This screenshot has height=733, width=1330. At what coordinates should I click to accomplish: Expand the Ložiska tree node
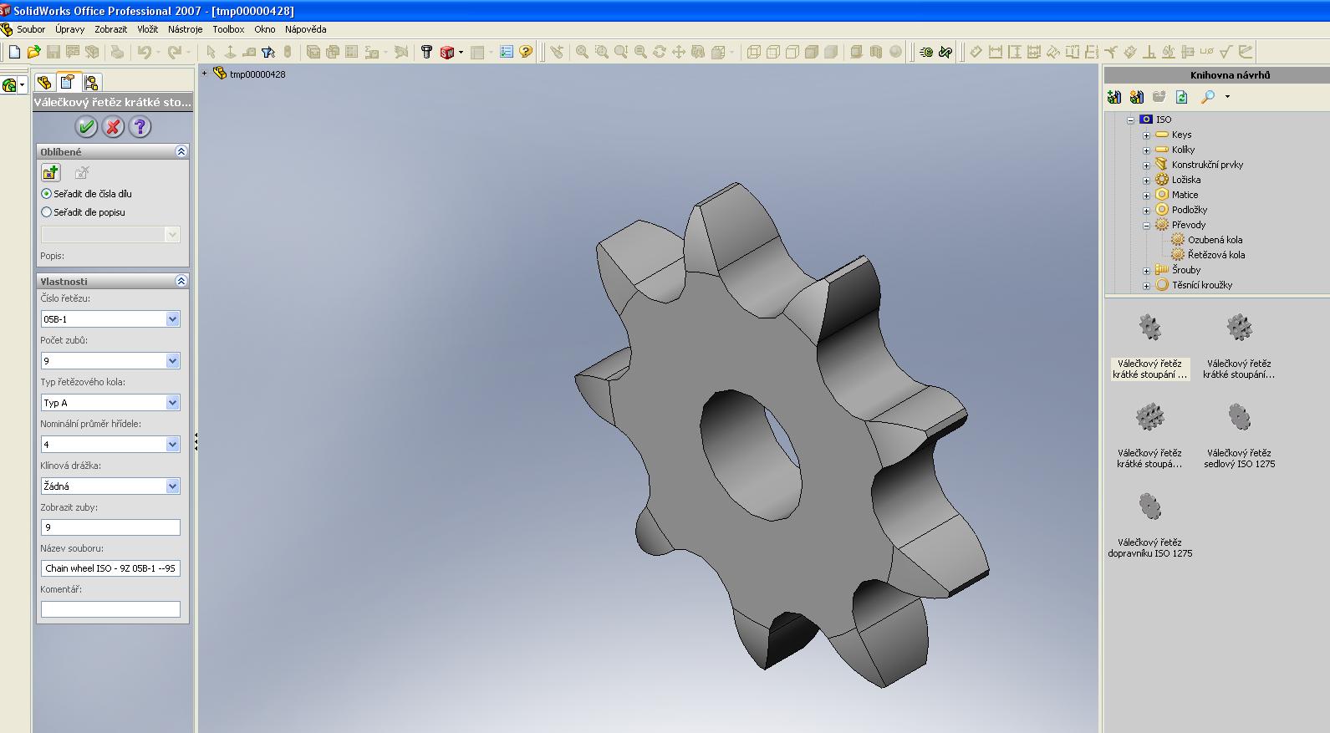point(1147,181)
